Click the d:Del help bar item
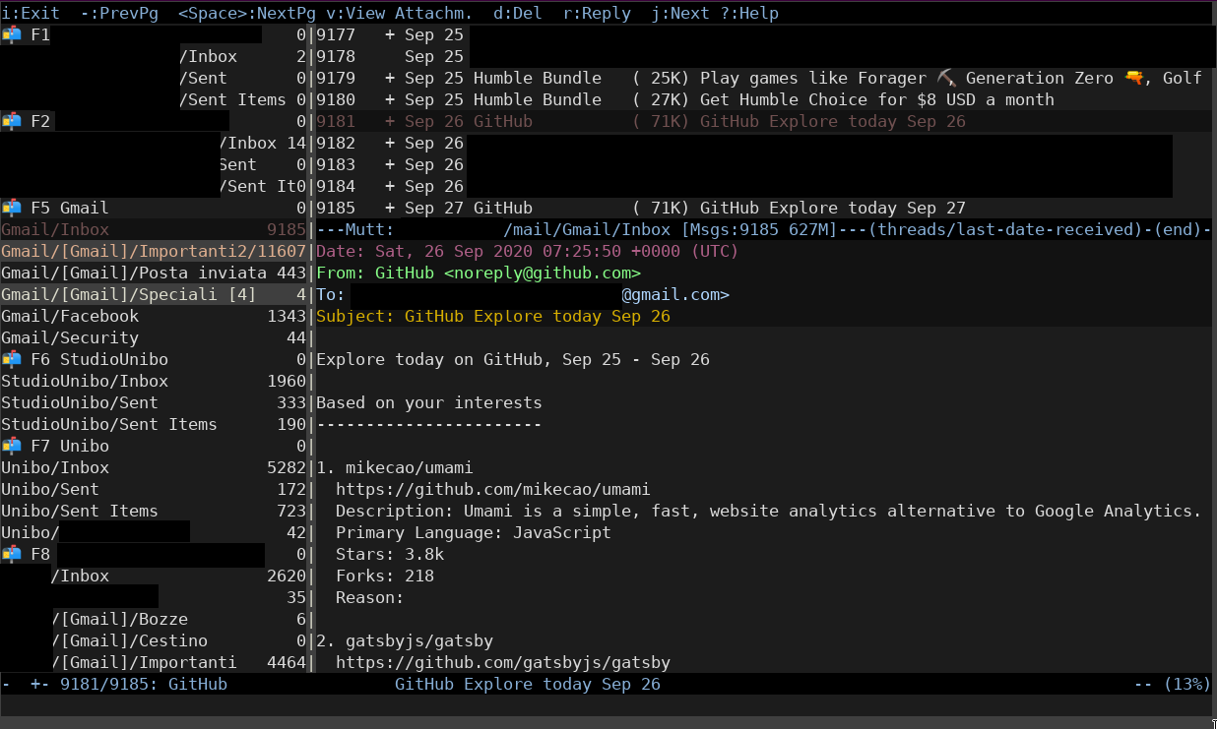This screenshot has width=1217, height=729. tap(518, 14)
